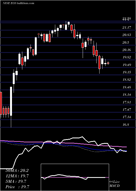The image size is (136, 191).
Task: Click the 18.82 price level label
Action: (x=127, y=80)
